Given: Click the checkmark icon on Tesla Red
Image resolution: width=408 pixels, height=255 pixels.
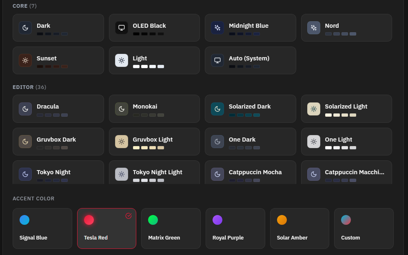Looking at the screenshot, I should coord(129,216).
